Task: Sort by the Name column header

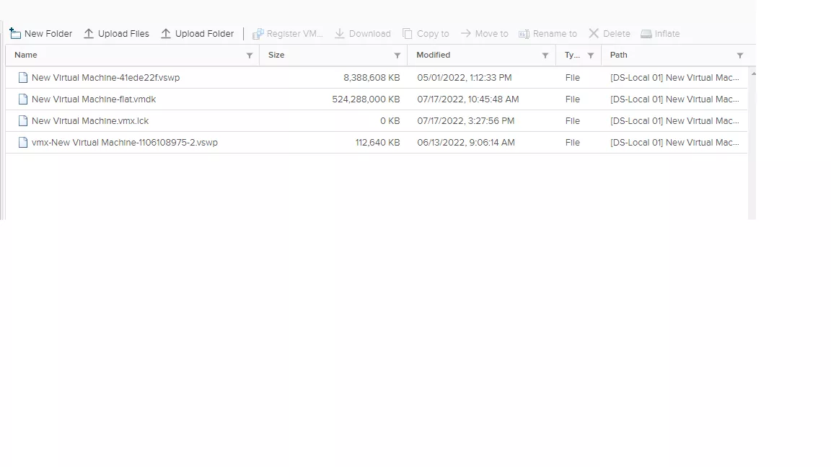Action: point(26,55)
